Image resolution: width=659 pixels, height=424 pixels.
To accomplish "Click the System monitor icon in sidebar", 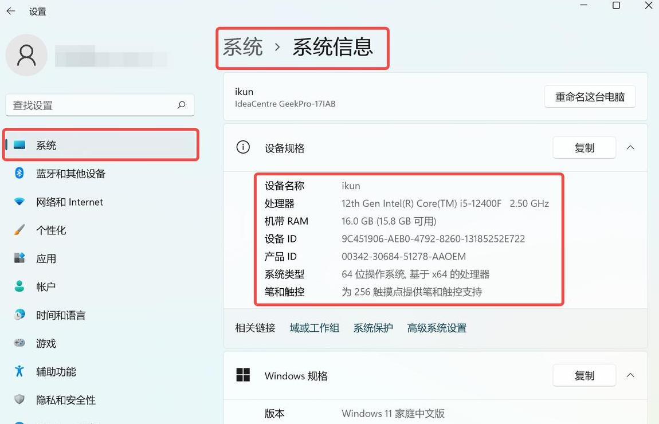I will [x=19, y=145].
